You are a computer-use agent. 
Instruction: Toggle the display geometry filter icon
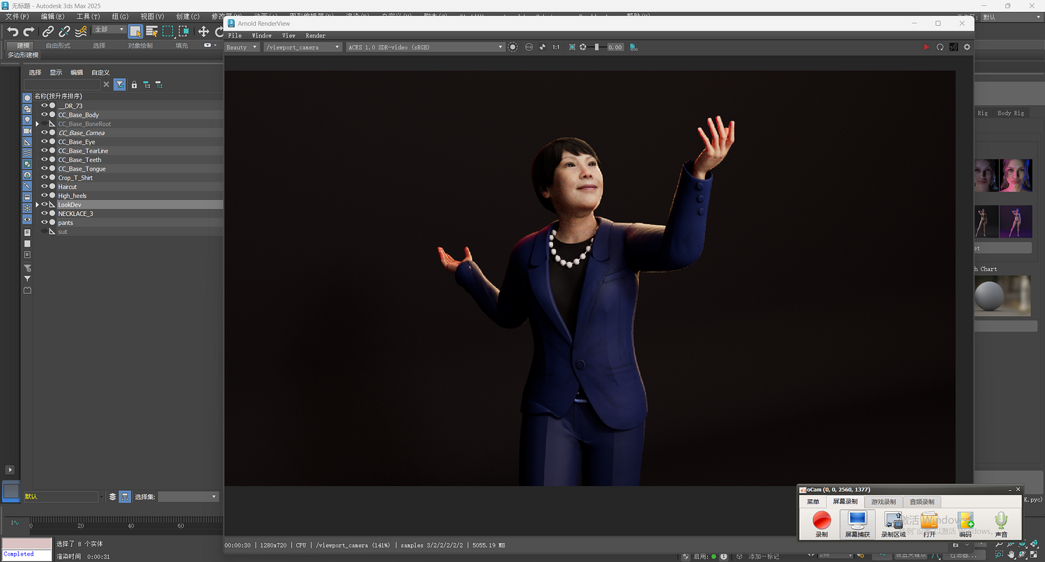coord(27,97)
